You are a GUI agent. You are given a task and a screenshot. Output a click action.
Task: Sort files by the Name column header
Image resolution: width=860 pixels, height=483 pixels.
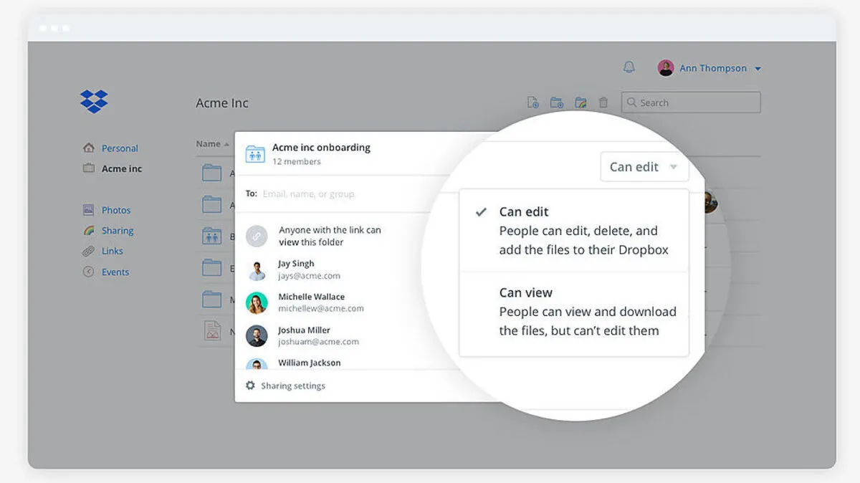209,143
